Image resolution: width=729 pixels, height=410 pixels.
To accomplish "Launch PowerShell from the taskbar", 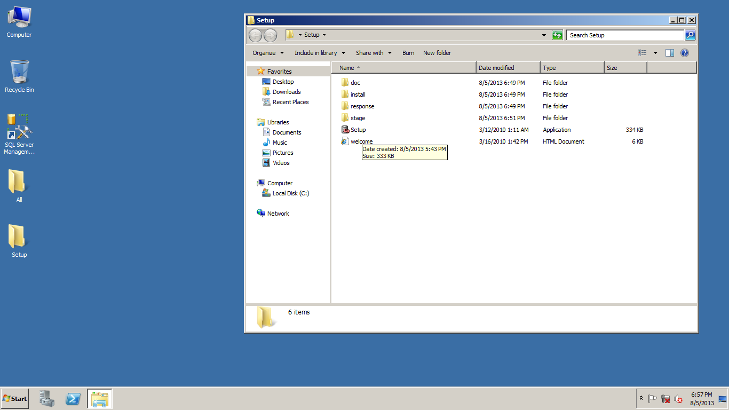I will click(x=73, y=399).
